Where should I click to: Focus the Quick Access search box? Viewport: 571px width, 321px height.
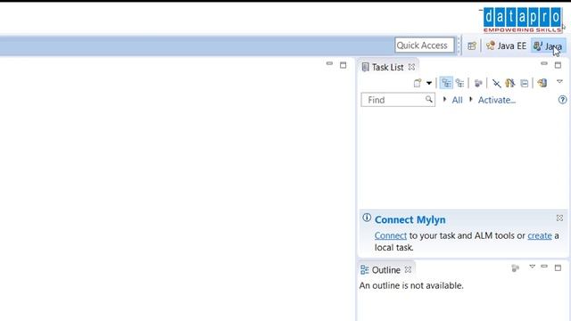(x=425, y=45)
